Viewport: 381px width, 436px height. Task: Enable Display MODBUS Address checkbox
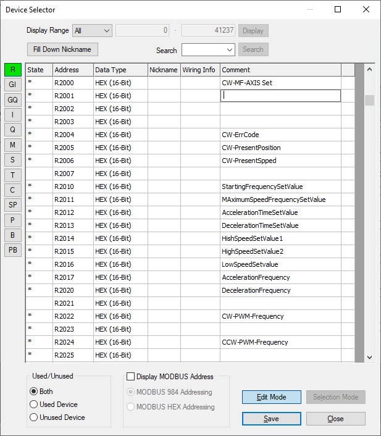tap(170, 377)
